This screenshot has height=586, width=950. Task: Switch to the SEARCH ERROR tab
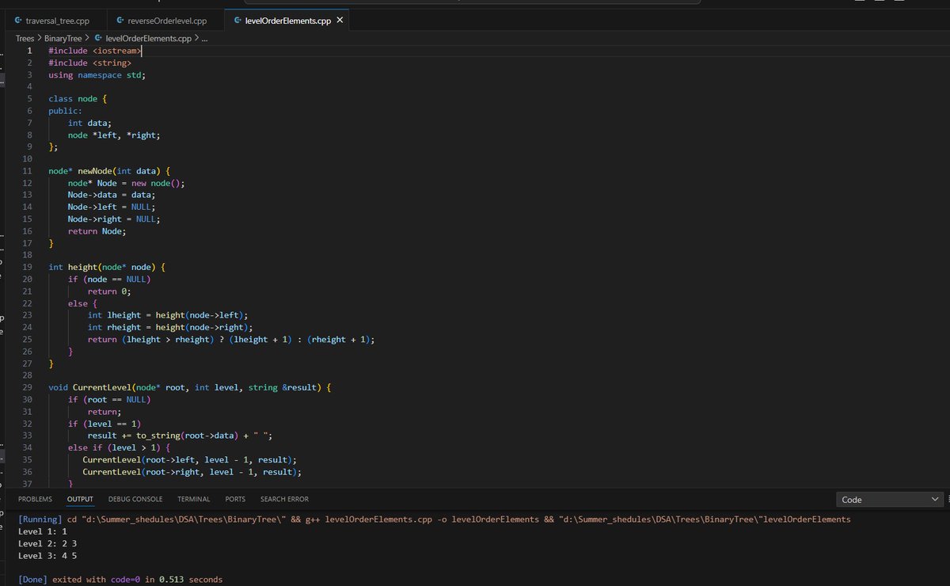point(284,499)
